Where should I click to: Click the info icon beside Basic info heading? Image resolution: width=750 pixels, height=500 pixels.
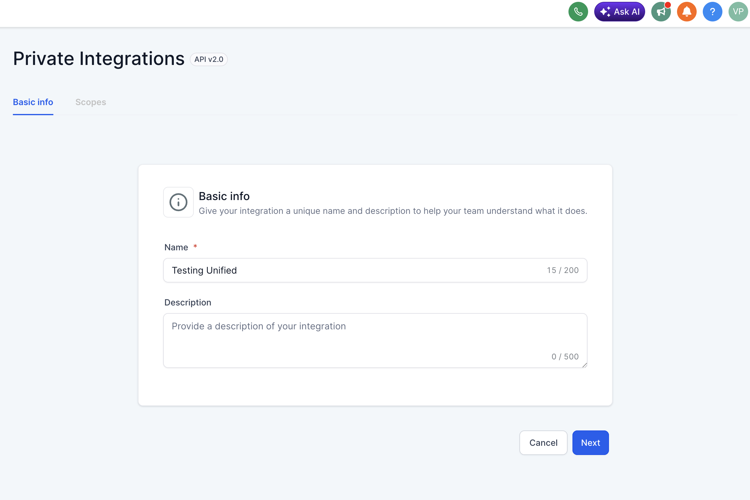(178, 202)
